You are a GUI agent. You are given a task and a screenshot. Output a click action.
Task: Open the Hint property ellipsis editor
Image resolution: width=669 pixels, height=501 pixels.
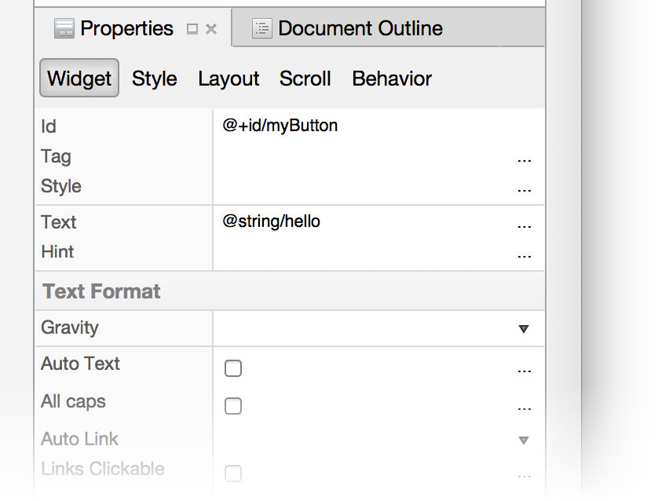click(525, 254)
